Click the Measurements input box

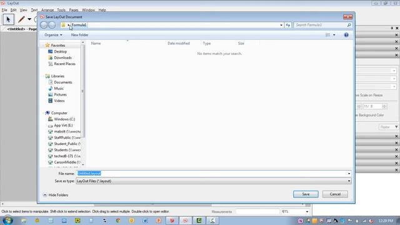point(257,211)
